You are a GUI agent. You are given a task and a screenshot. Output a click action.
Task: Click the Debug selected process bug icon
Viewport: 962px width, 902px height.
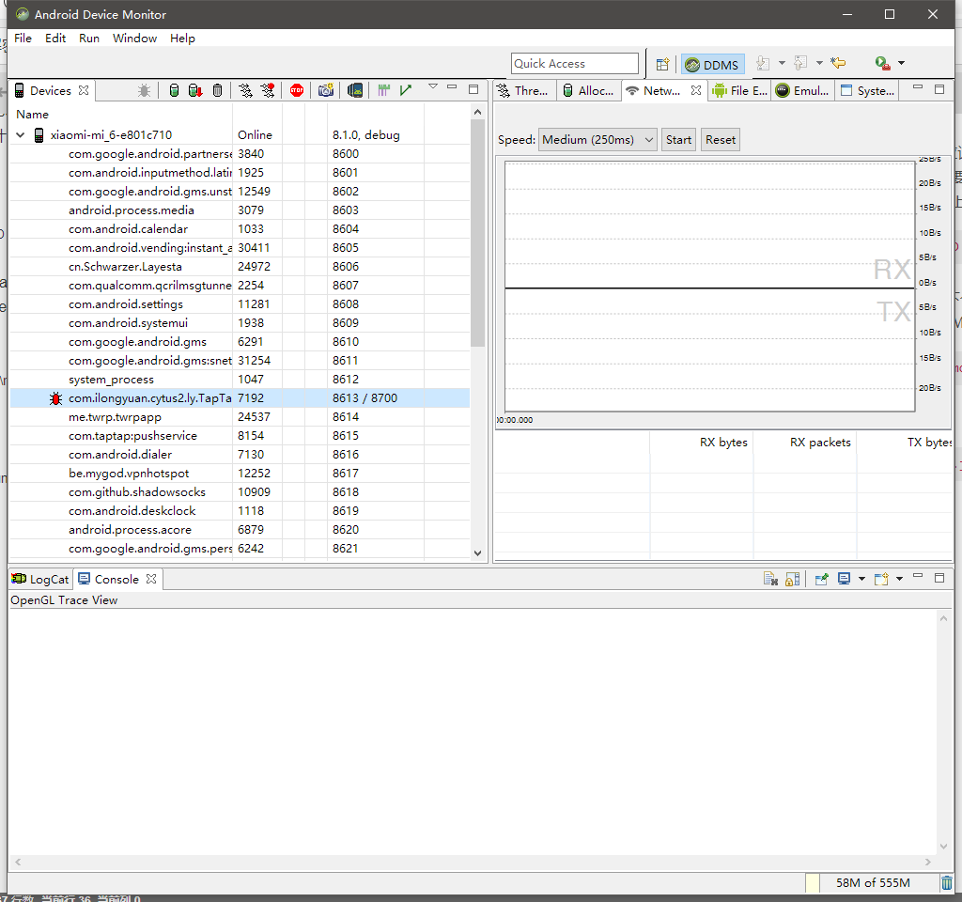click(x=144, y=91)
